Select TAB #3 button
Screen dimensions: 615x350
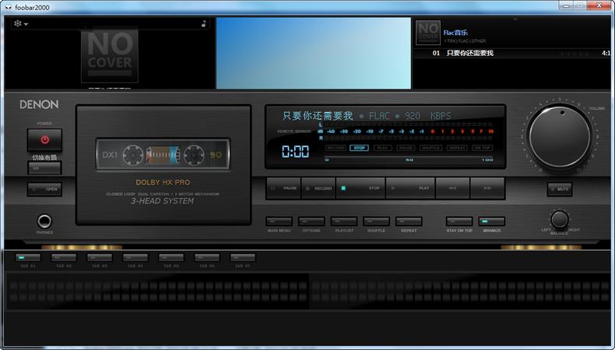coord(100,257)
